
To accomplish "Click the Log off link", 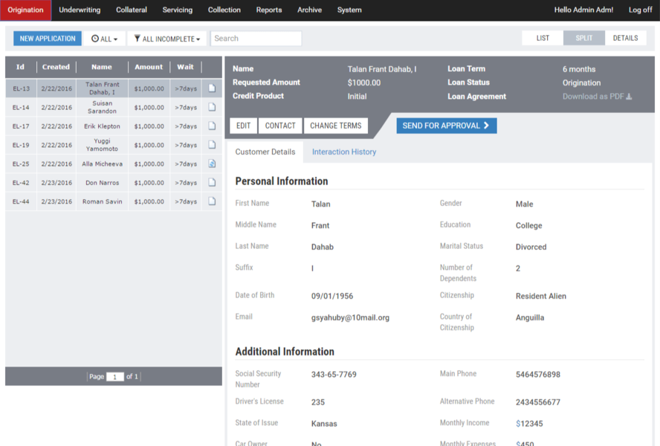I will click(640, 10).
